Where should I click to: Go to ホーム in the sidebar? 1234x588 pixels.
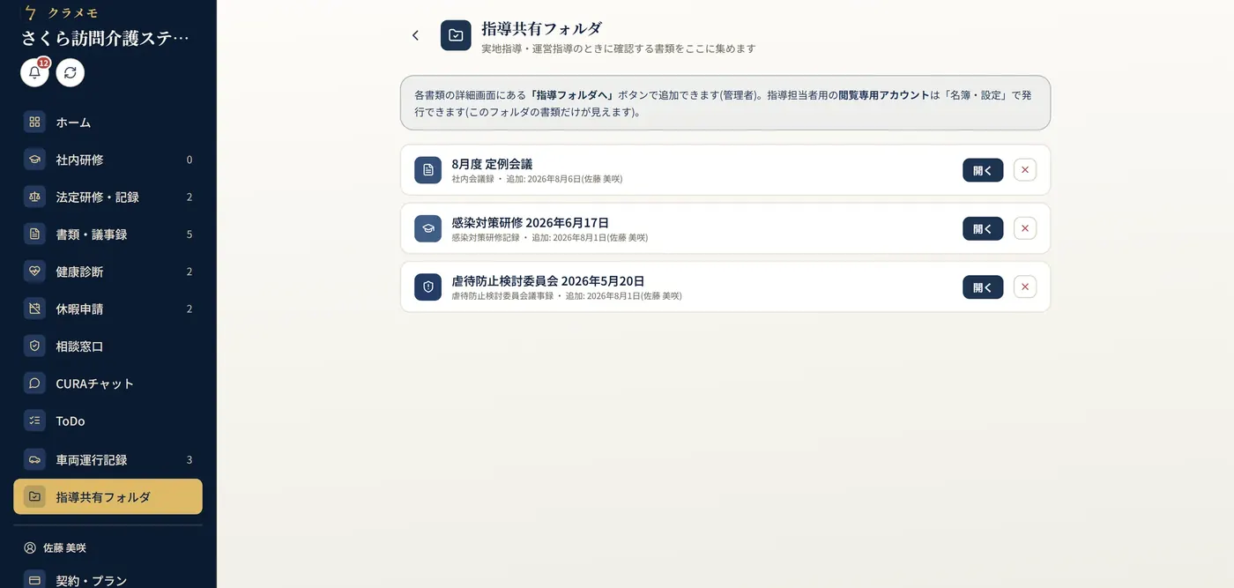tap(108, 123)
